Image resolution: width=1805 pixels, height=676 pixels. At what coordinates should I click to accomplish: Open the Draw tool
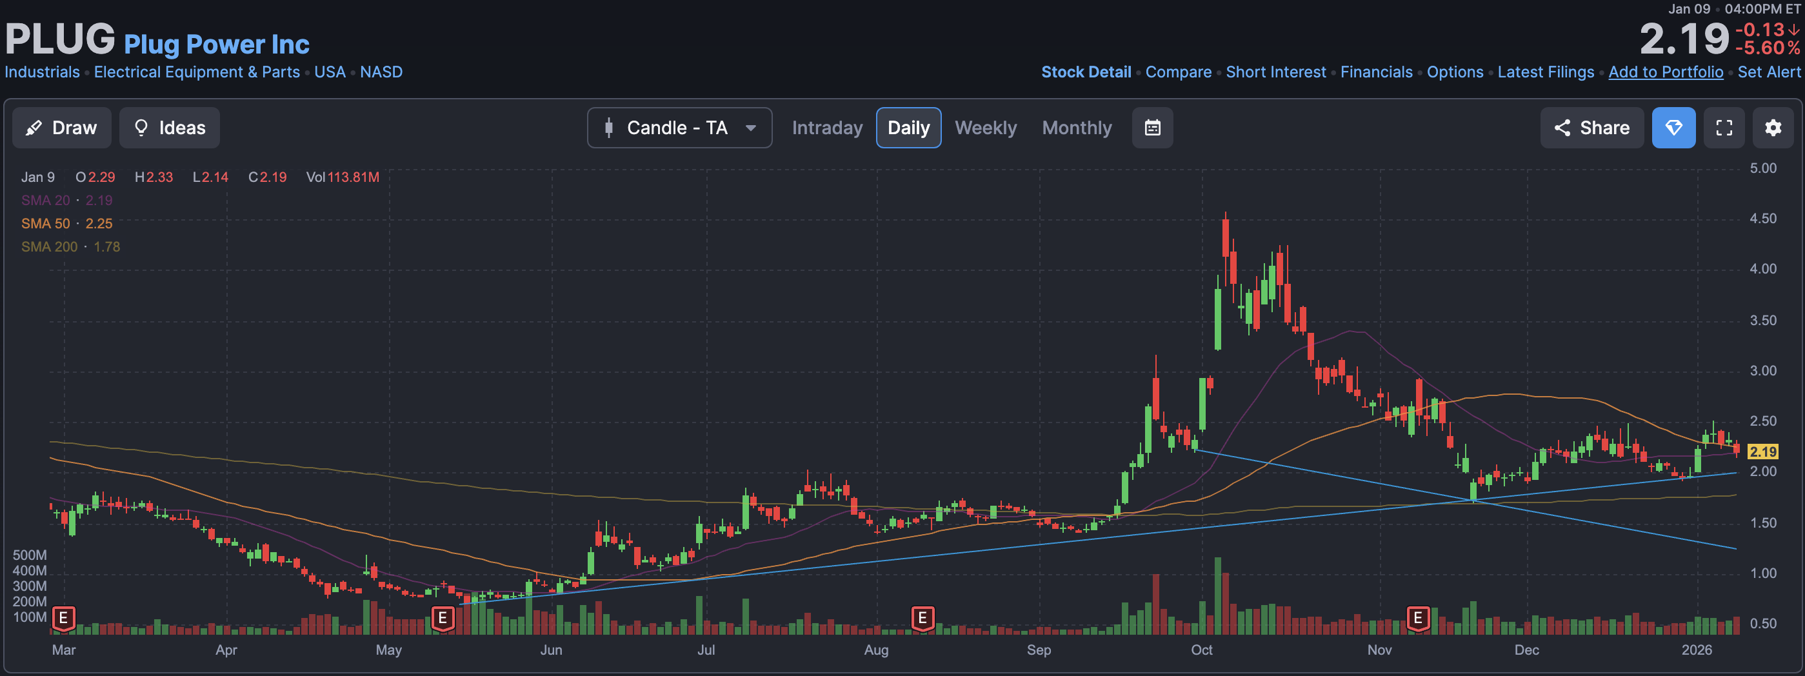point(62,128)
